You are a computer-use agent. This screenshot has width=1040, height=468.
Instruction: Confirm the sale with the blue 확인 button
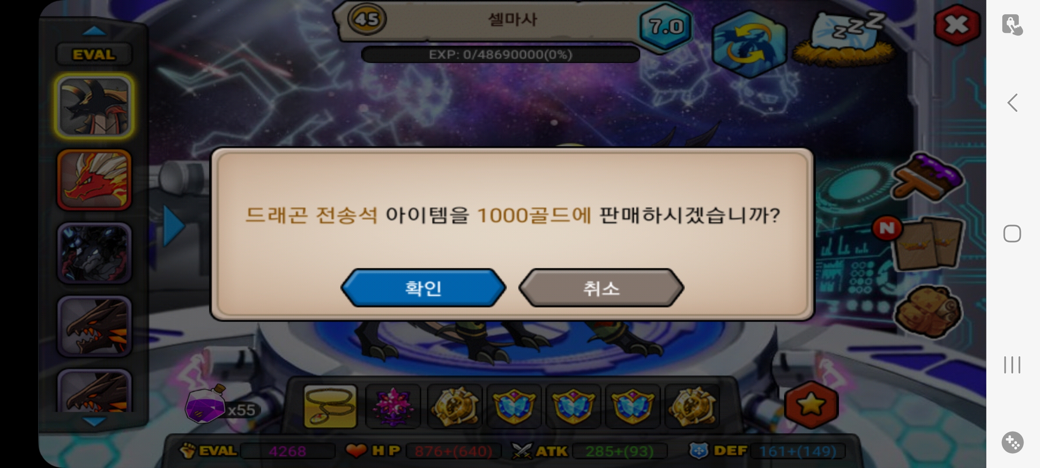(423, 288)
